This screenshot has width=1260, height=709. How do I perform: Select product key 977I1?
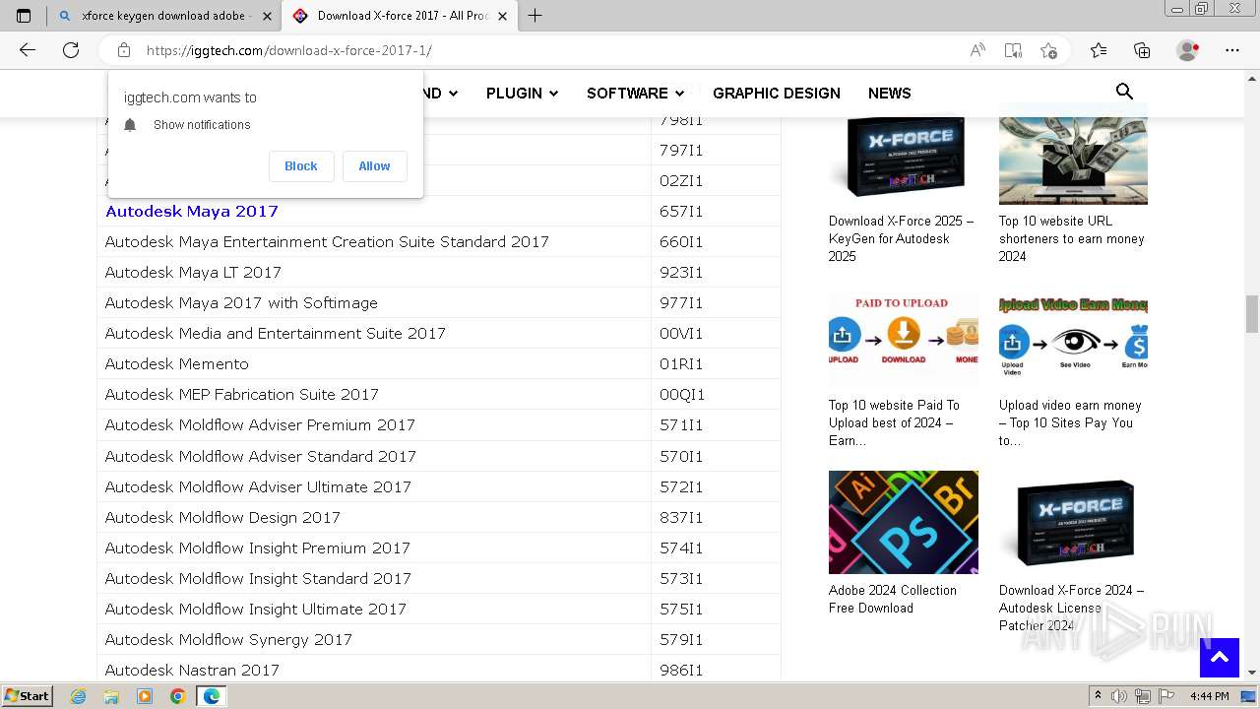coord(681,302)
